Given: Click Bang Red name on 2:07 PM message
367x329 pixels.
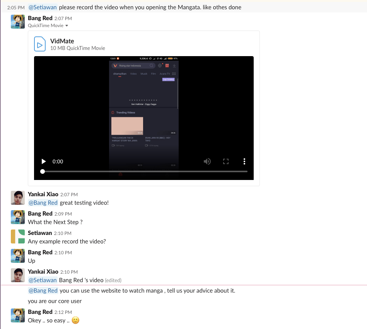Looking at the screenshot, I should click(40, 18).
